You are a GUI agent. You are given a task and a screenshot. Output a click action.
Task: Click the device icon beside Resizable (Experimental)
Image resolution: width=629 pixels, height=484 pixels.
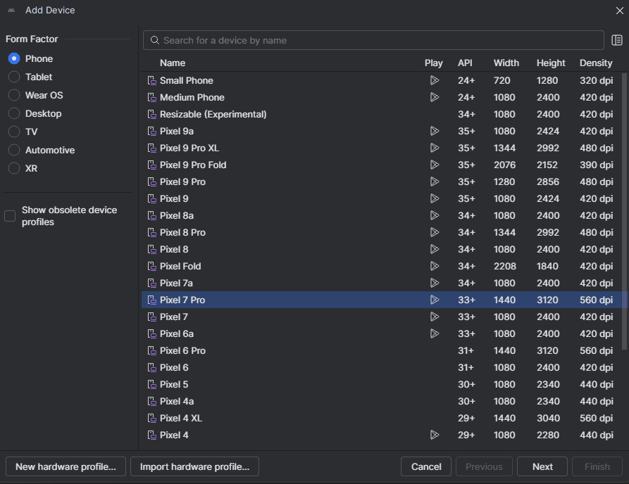tap(151, 114)
